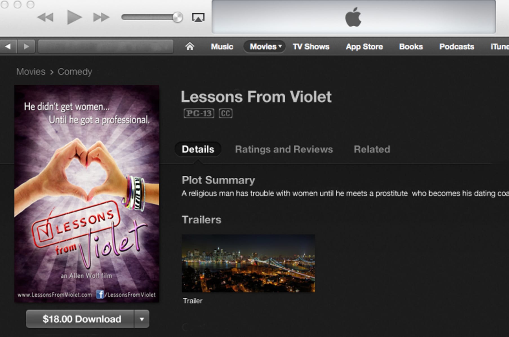
Task: Switch to the Ratings and Reviews tab
Action: coord(284,149)
